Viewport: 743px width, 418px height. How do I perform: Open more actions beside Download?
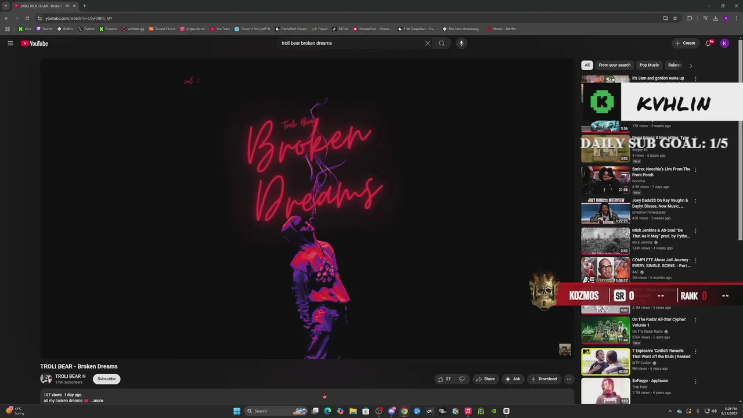tap(569, 379)
